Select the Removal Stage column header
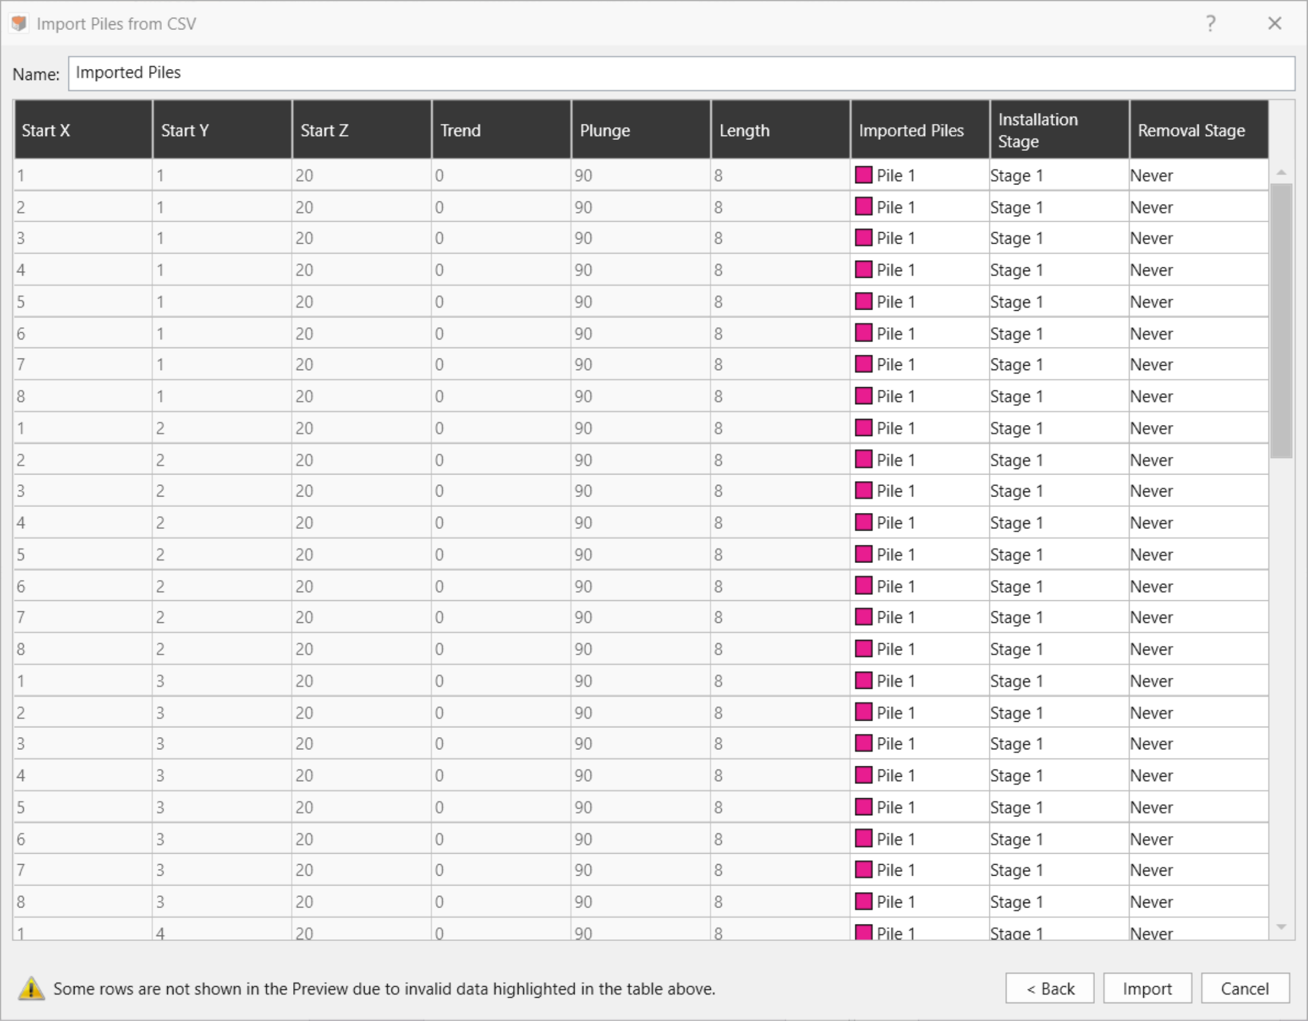This screenshot has width=1308, height=1021. coord(1199,130)
